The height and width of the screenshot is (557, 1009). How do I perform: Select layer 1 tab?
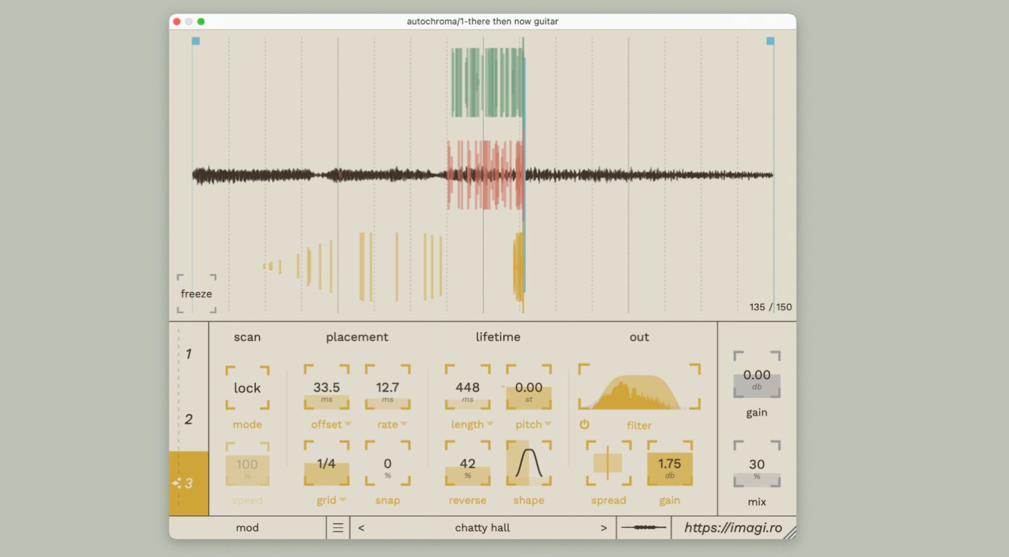189,354
